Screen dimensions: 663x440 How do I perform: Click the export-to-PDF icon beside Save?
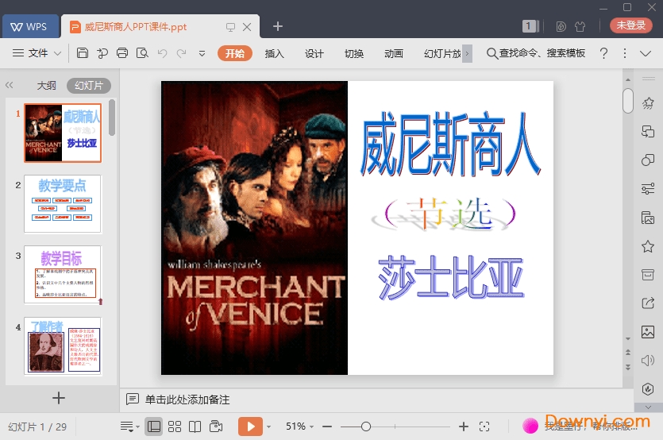102,53
